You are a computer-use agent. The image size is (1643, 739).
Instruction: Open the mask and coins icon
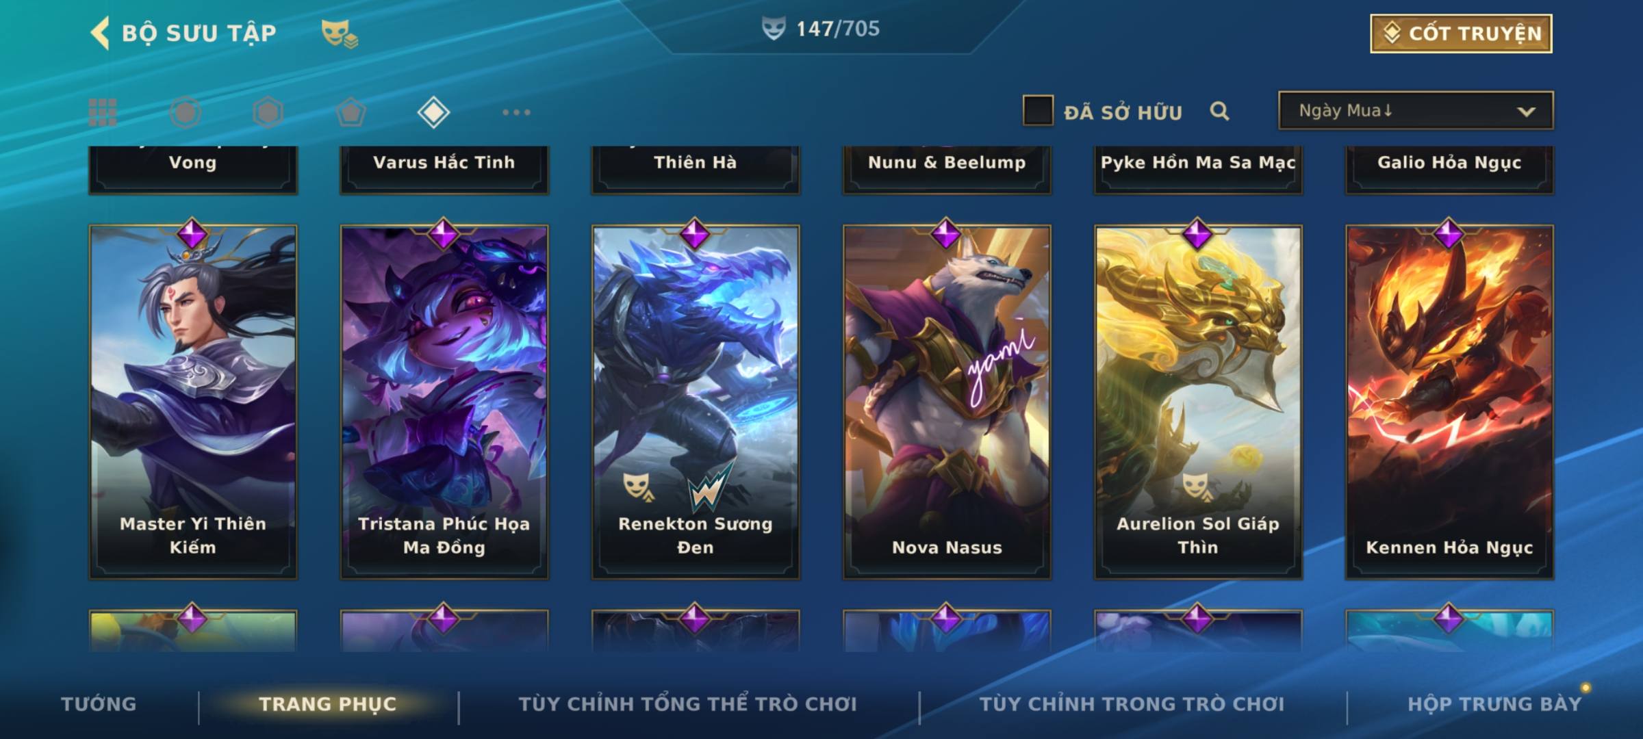[x=340, y=34]
